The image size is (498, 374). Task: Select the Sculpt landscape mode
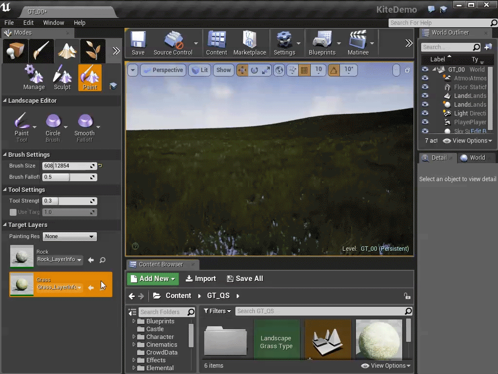point(62,78)
